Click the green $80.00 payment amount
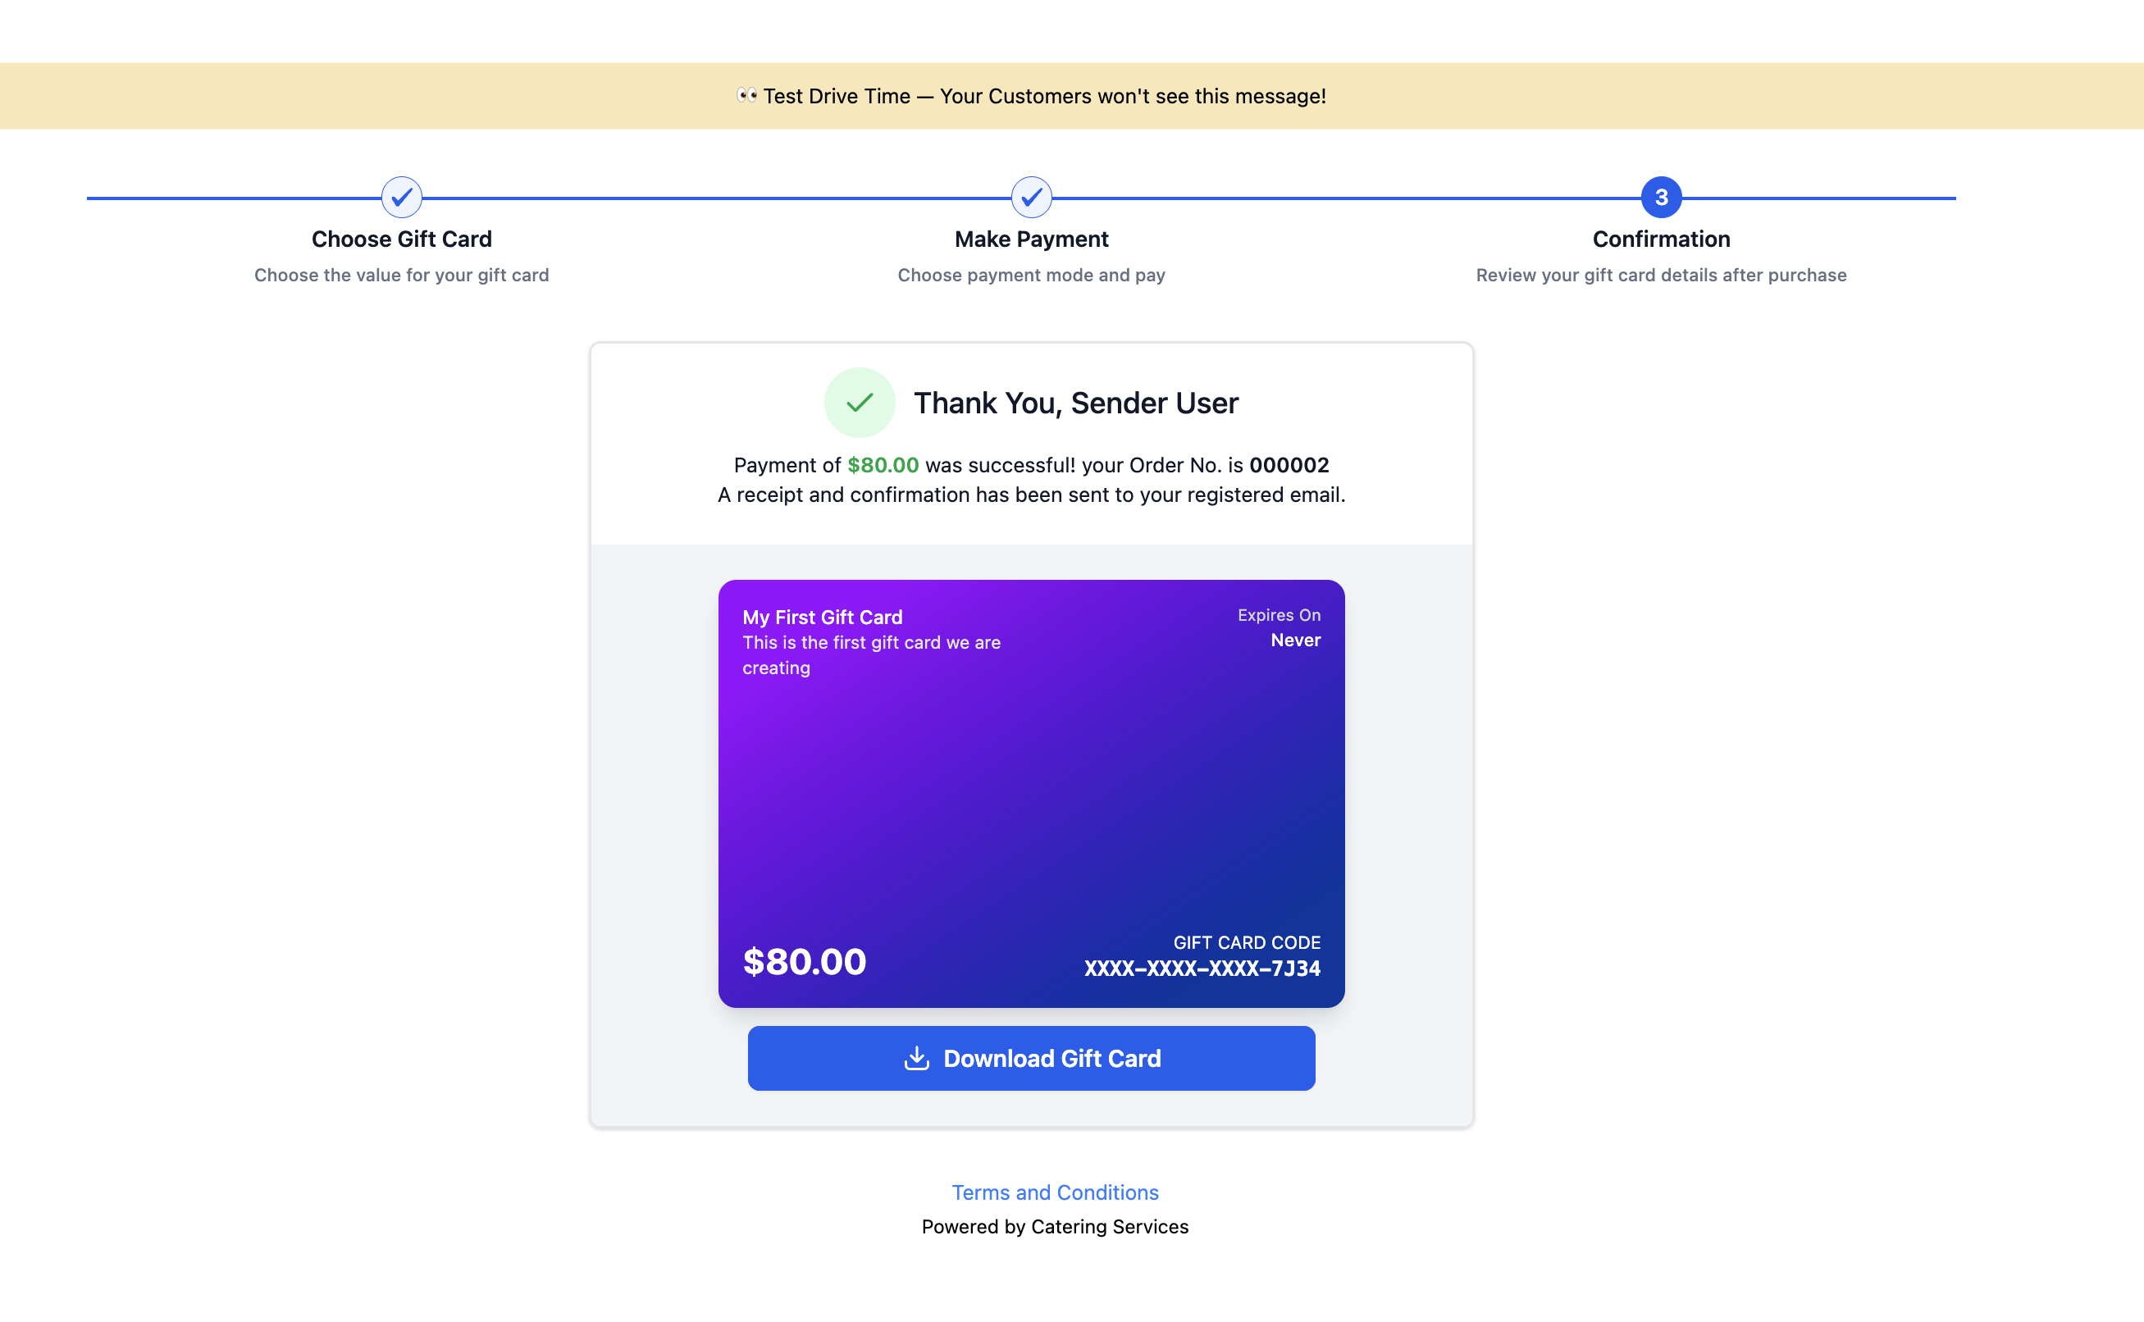The height and width of the screenshot is (1322, 2144). (883, 465)
